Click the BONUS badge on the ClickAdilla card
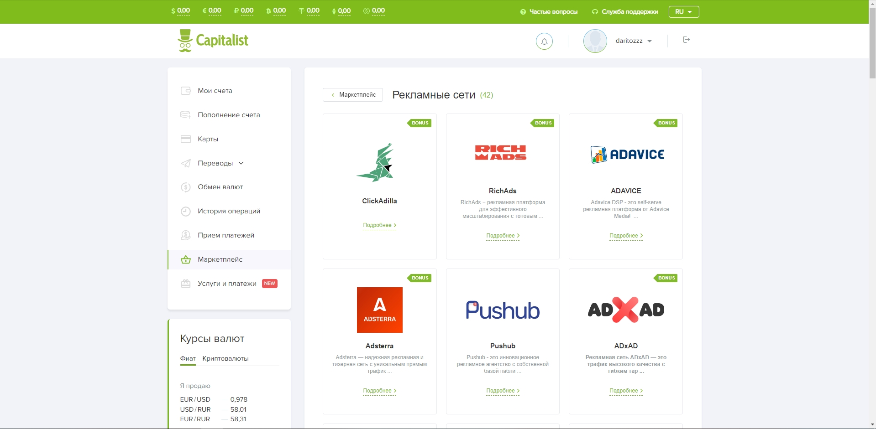 [x=419, y=123]
